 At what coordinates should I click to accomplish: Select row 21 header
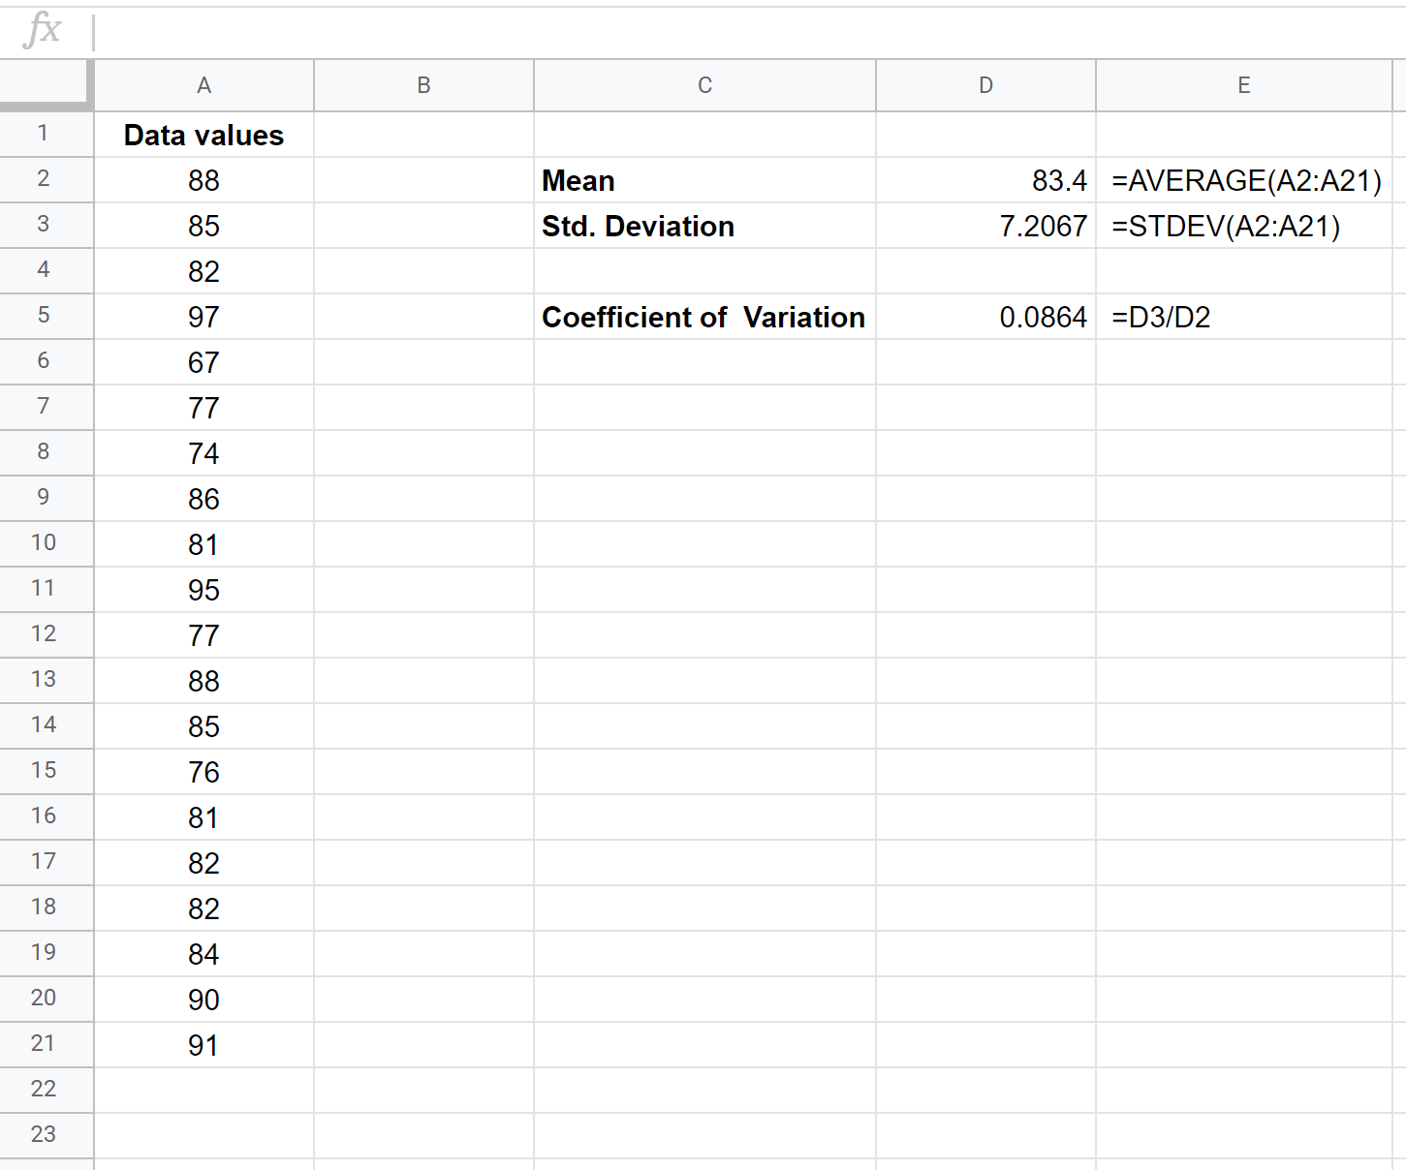[x=46, y=1044]
